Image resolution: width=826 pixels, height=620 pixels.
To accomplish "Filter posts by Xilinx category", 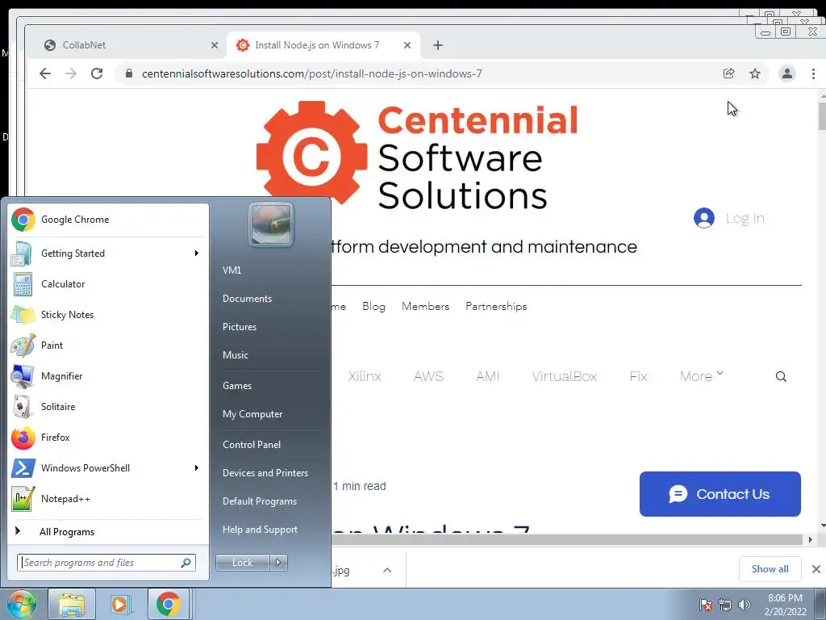I will [x=365, y=376].
